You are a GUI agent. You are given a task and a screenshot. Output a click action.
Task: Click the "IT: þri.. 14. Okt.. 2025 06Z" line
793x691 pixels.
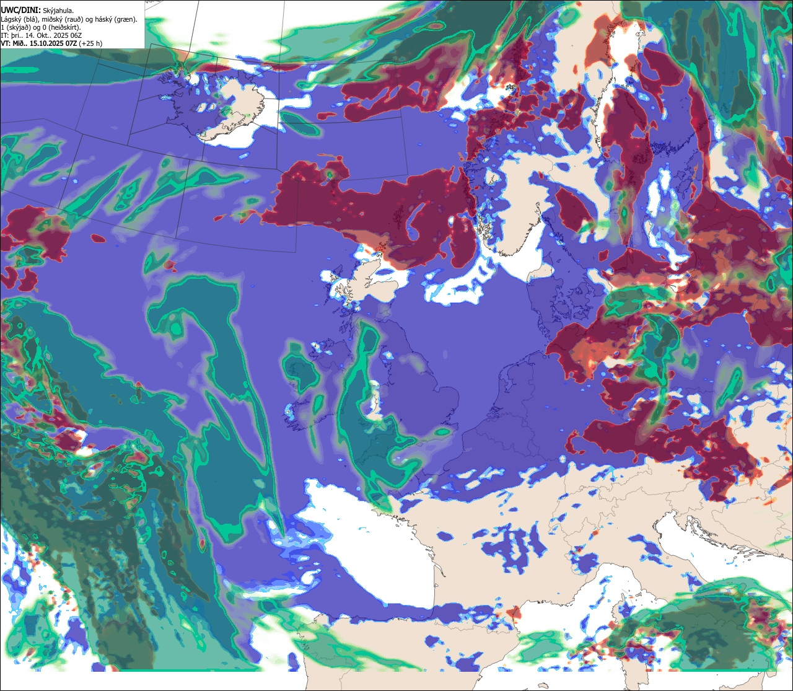(x=41, y=35)
